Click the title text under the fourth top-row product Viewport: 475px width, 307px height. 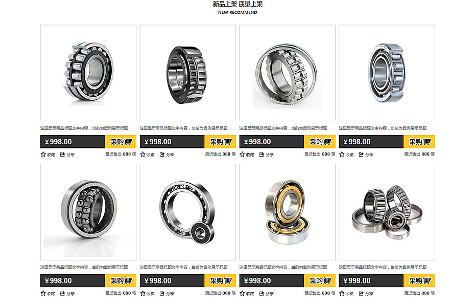(x=383, y=128)
